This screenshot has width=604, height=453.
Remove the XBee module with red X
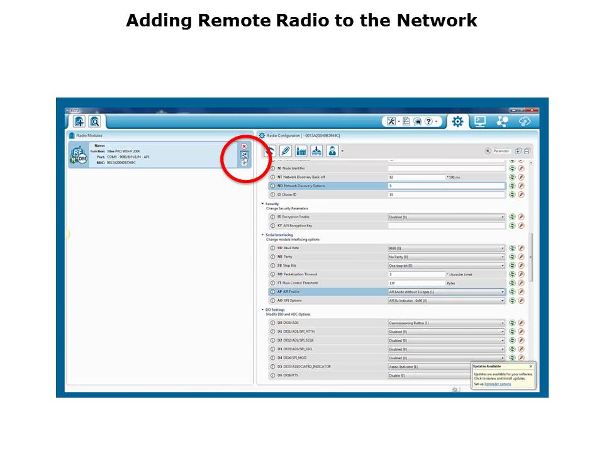tap(244, 146)
